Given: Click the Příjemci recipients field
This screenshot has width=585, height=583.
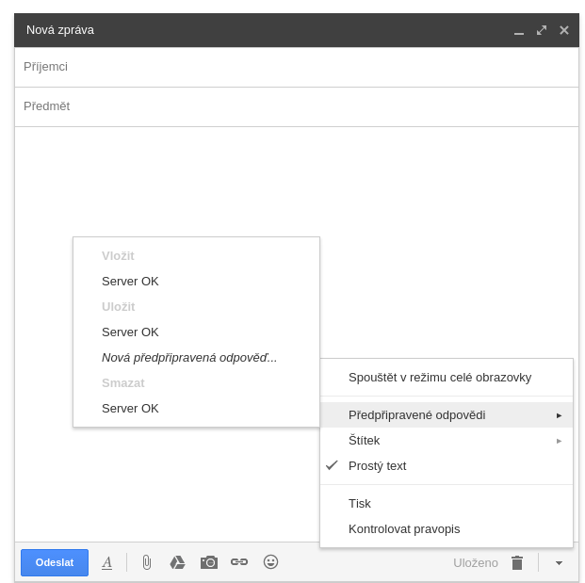Looking at the screenshot, I should [296, 67].
